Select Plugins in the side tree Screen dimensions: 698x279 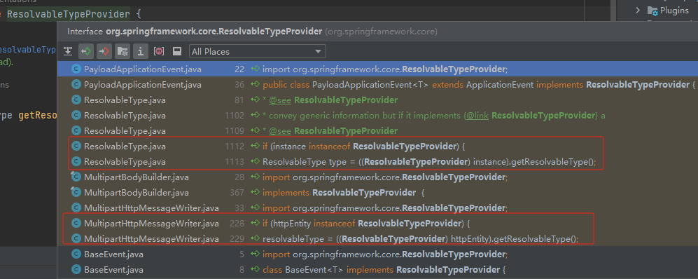[x=674, y=11]
